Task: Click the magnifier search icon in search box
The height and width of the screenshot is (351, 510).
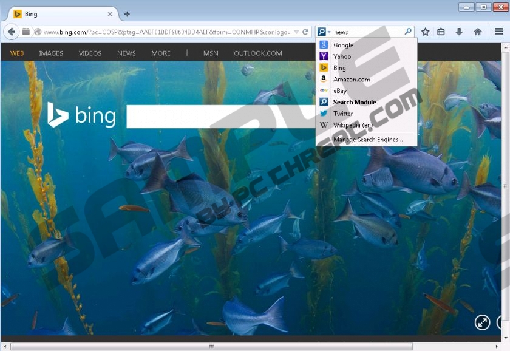Action: pyautogui.click(x=408, y=32)
